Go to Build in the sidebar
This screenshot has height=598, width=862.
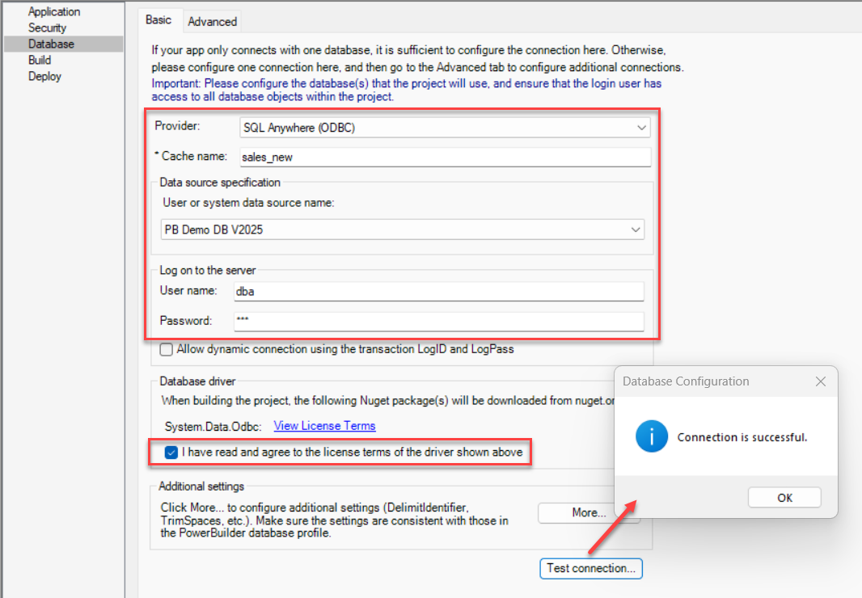(40, 60)
